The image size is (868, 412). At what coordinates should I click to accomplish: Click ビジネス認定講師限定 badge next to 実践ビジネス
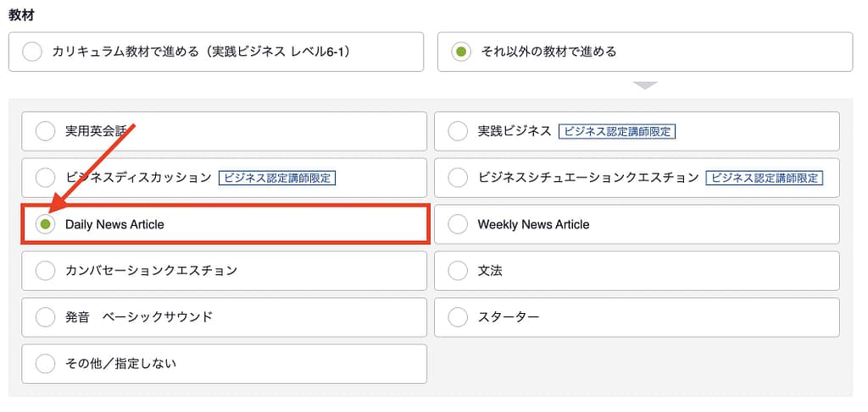coord(617,131)
